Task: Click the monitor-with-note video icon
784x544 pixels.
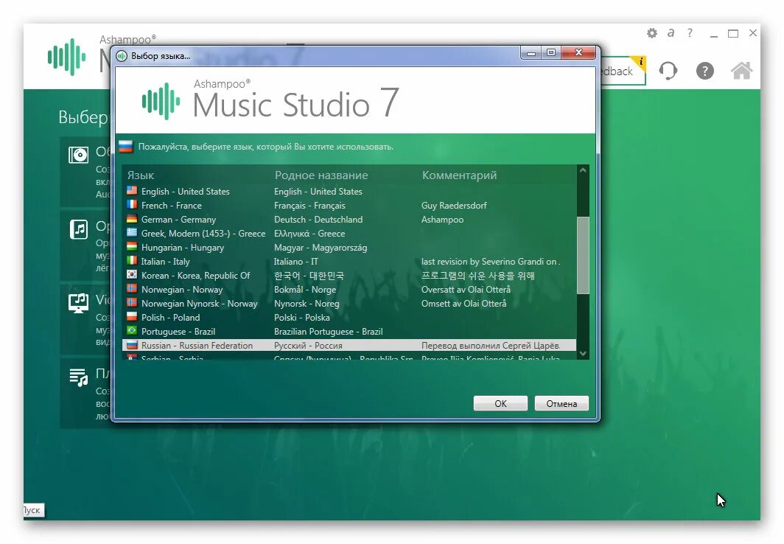Action: (80, 302)
